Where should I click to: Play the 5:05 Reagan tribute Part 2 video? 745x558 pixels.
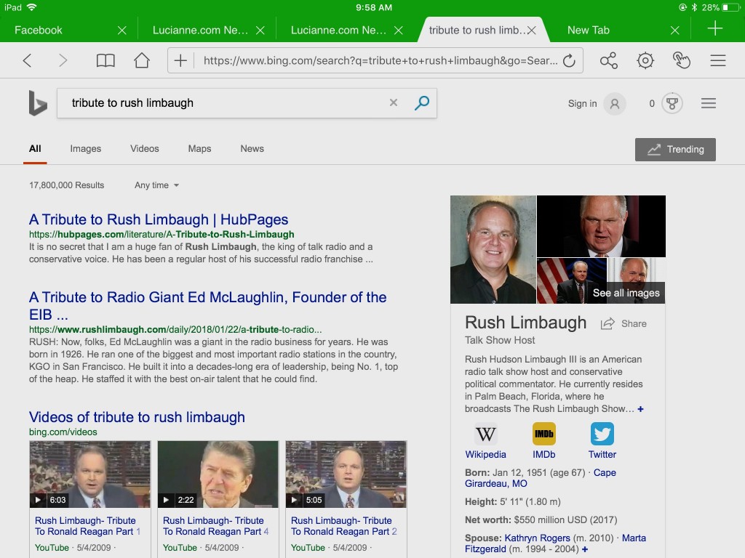coord(346,474)
